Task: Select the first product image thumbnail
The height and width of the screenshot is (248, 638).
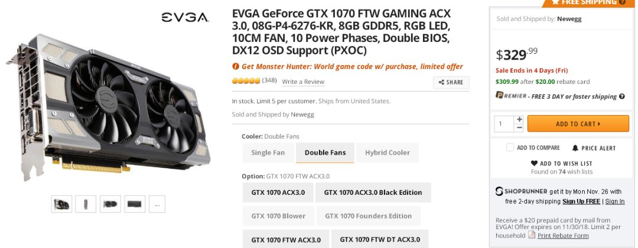Action: point(61,204)
